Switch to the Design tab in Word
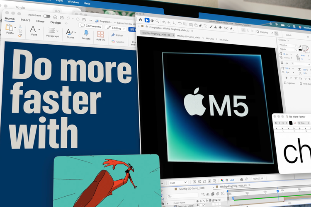The width and height of the screenshot is (311, 207). point(56,23)
